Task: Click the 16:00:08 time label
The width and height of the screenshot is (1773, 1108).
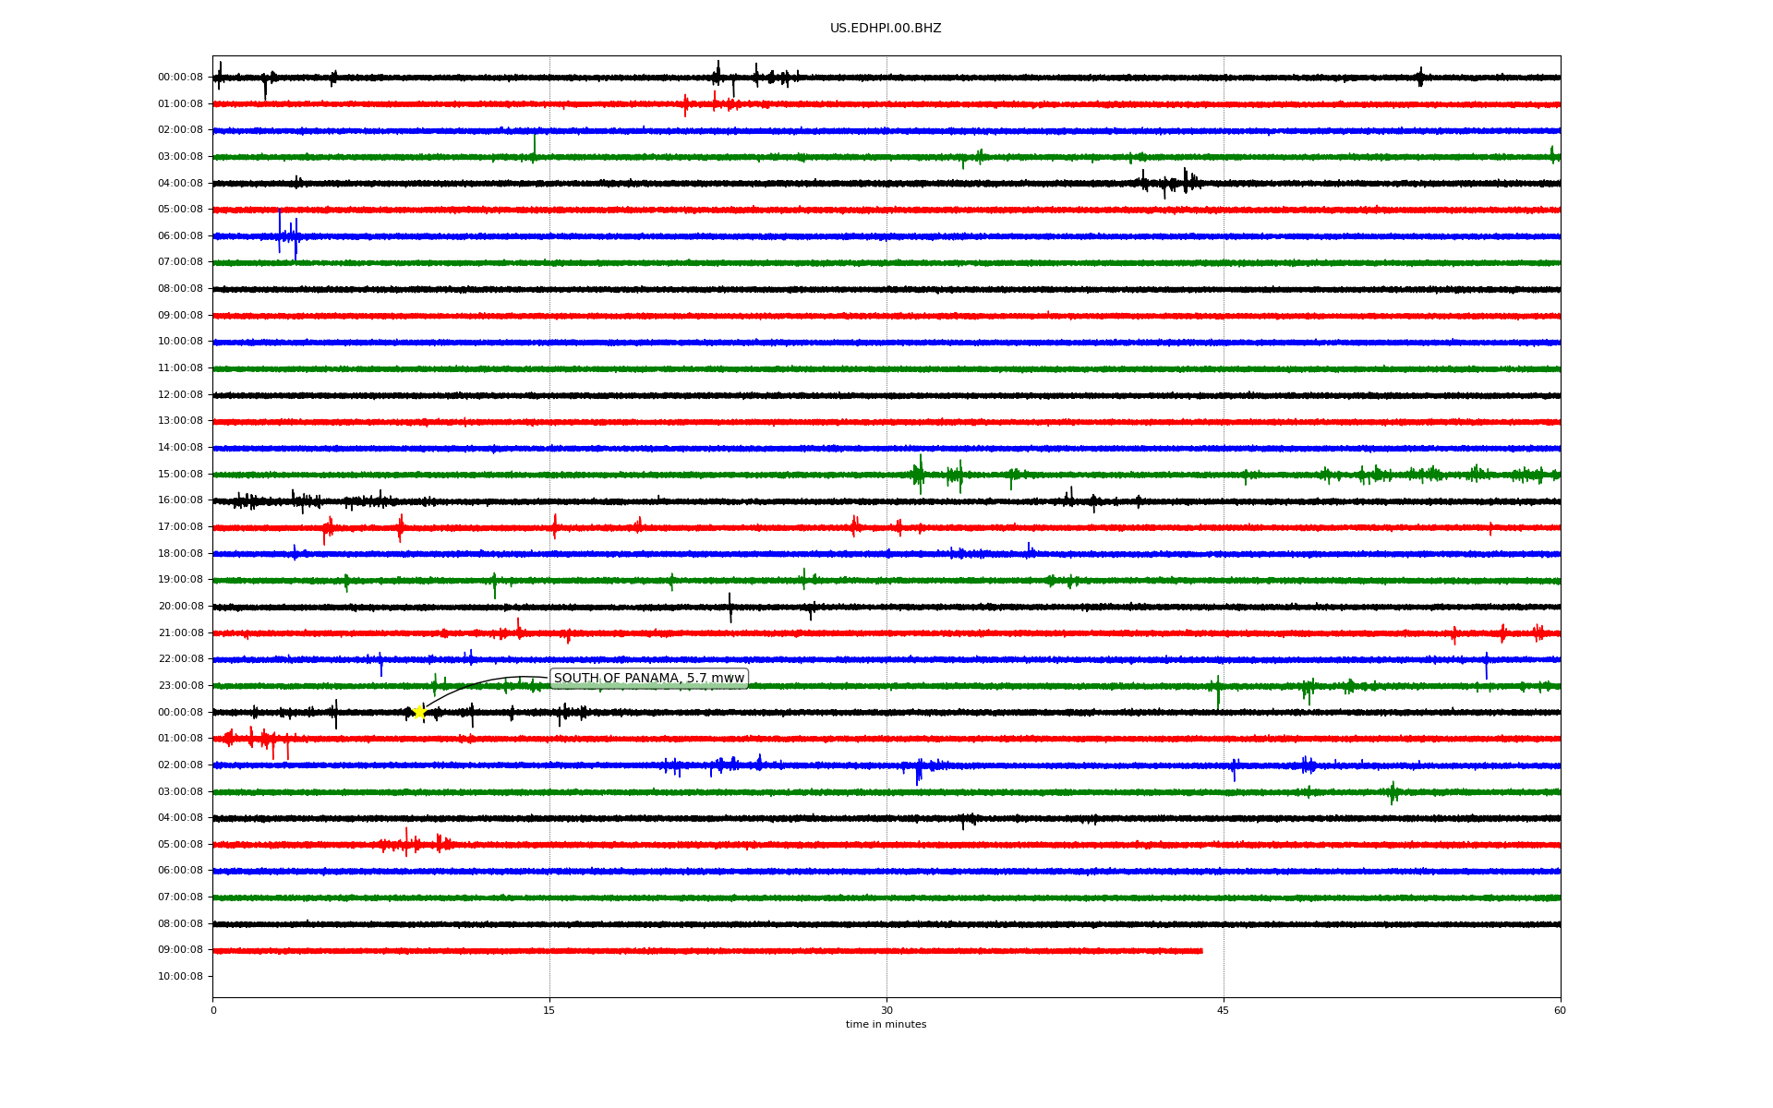Action: pyautogui.click(x=180, y=500)
